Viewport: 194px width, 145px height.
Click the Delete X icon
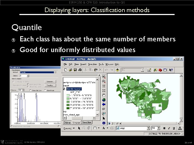point(100,70)
